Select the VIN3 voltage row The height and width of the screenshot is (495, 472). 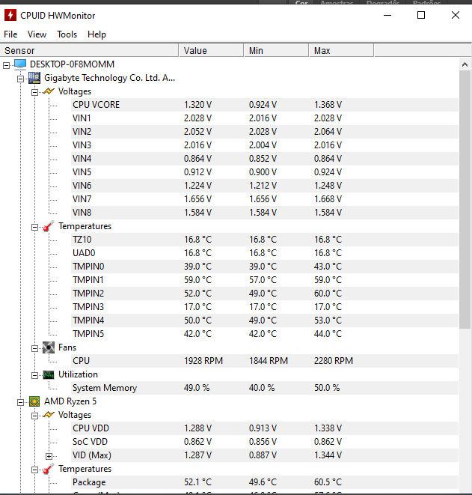tap(265, 145)
